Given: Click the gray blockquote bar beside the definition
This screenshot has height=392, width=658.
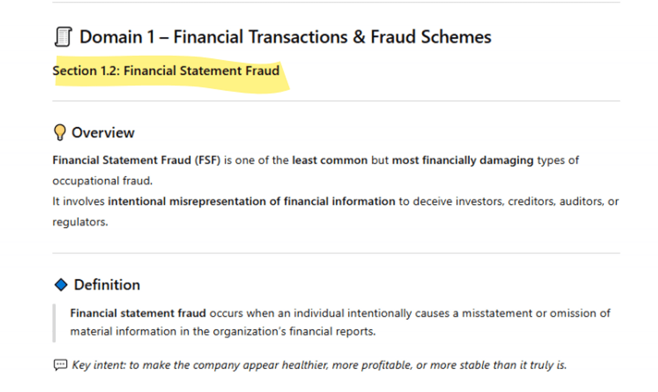Looking at the screenshot, I should coord(54,322).
